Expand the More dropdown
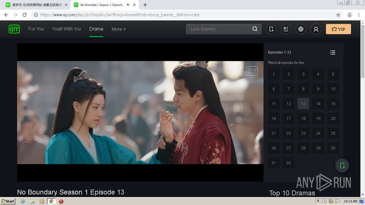 119,29
